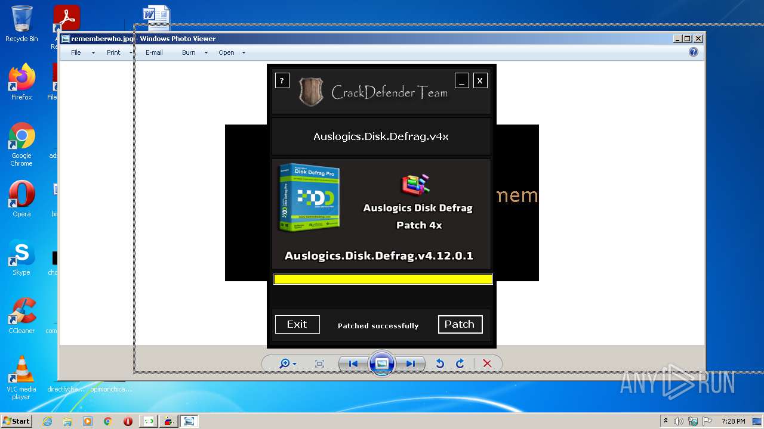Click the Disk Defrag Pro box image
Screen dimensions: 764x429
pyautogui.click(x=309, y=197)
